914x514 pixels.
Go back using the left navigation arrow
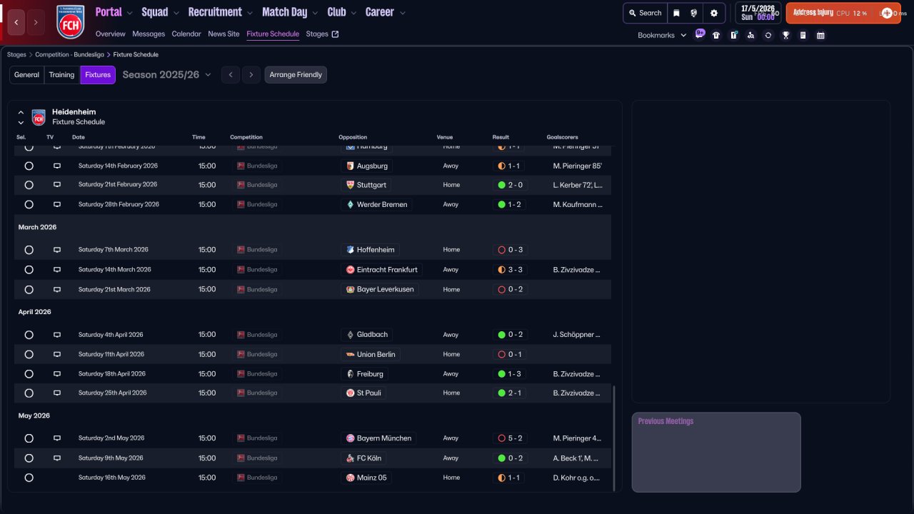point(16,22)
